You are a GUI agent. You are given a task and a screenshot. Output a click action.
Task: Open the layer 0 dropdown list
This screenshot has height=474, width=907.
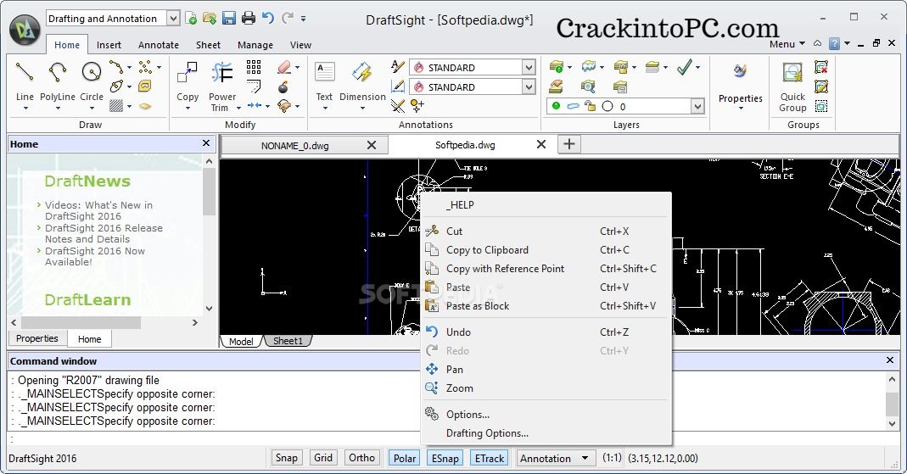point(697,106)
